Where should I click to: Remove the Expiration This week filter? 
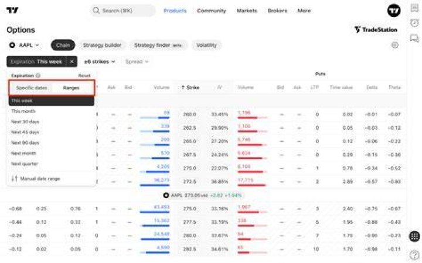point(72,61)
